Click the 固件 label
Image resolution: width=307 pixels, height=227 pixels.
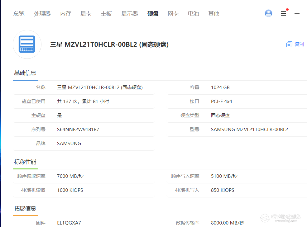pos(41,223)
